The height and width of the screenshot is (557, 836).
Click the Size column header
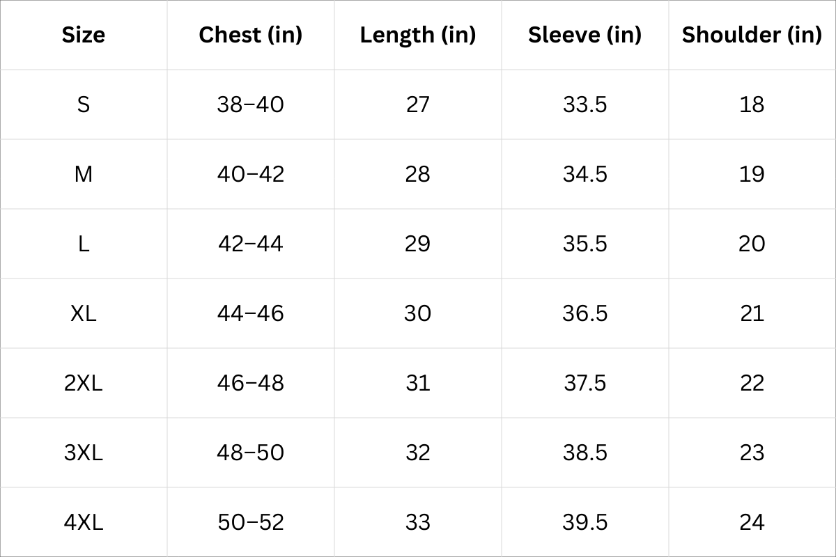point(84,35)
